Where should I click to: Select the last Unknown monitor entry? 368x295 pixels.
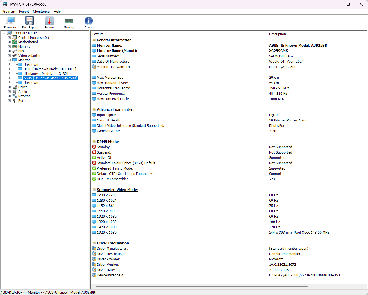(x=31, y=83)
